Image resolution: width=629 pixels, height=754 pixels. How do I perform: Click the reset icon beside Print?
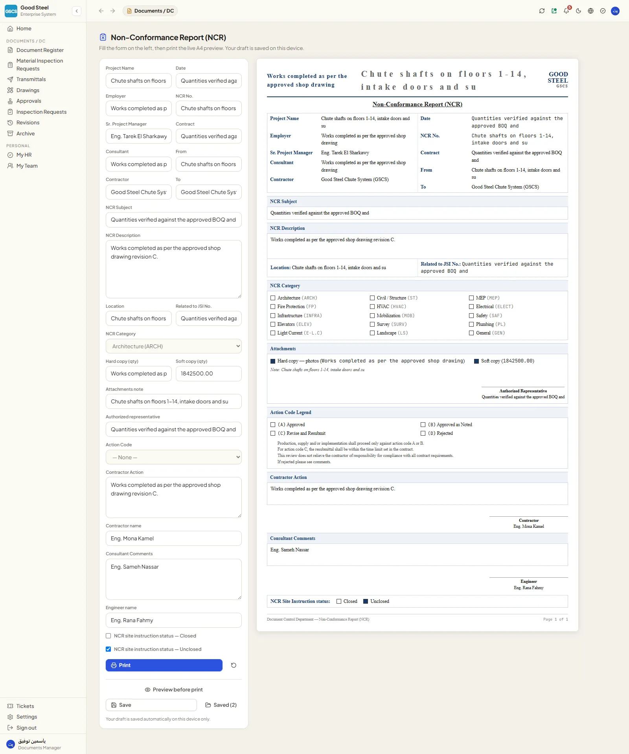[234, 665]
